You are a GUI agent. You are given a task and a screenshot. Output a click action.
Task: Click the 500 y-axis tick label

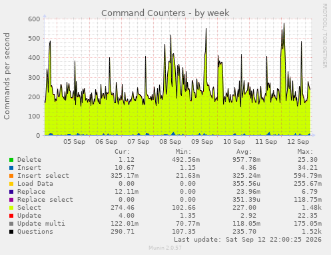(x=34, y=39)
